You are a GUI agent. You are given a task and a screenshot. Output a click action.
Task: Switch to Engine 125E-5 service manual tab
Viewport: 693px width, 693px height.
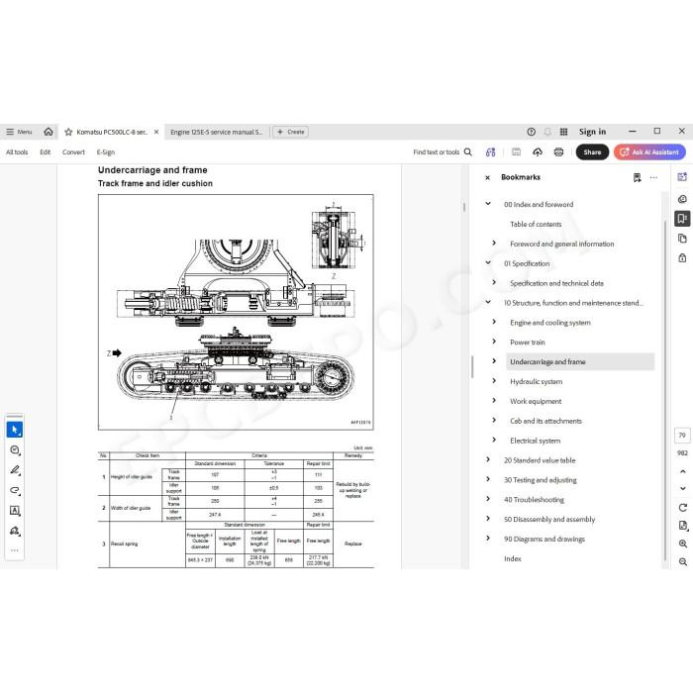click(216, 132)
